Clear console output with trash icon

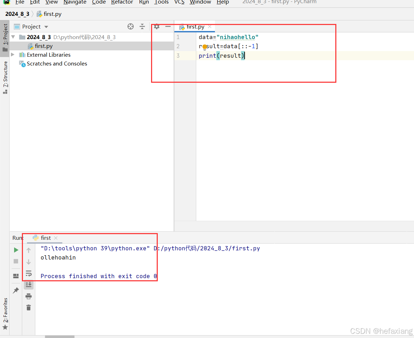pyautogui.click(x=29, y=307)
